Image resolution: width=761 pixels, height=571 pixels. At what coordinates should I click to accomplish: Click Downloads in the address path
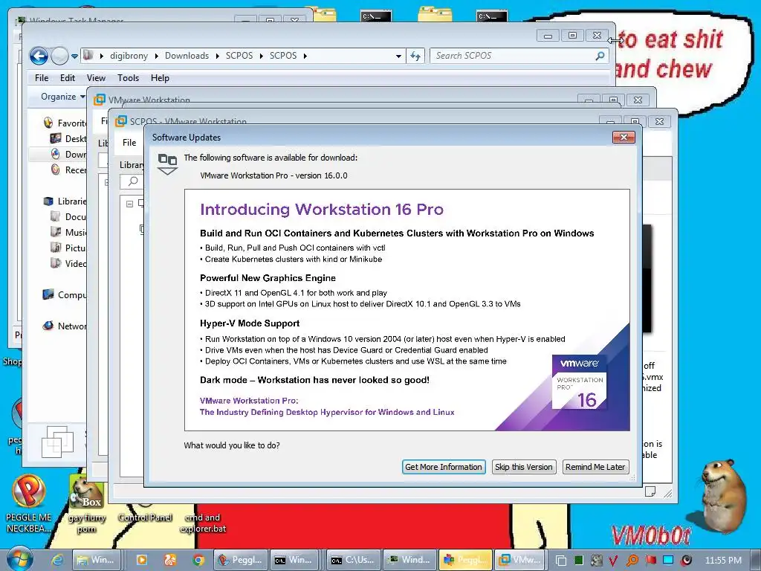pyautogui.click(x=187, y=56)
